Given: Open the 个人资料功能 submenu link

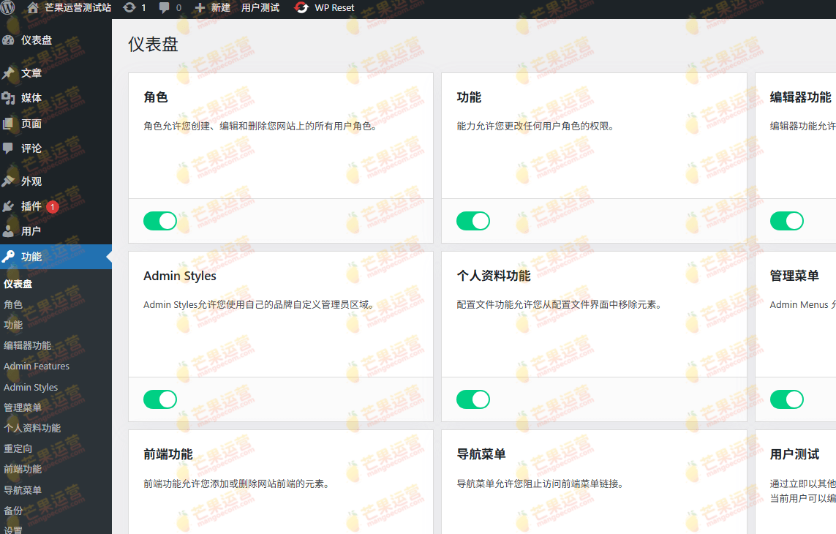Looking at the screenshot, I should coord(32,428).
